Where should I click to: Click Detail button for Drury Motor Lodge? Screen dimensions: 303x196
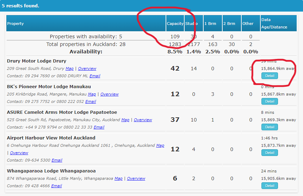tap(270, 76)
